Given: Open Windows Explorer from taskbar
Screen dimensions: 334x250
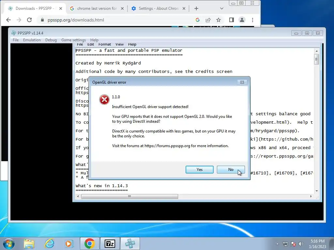Looking at the screenshot, I should (x=29, y=243).
